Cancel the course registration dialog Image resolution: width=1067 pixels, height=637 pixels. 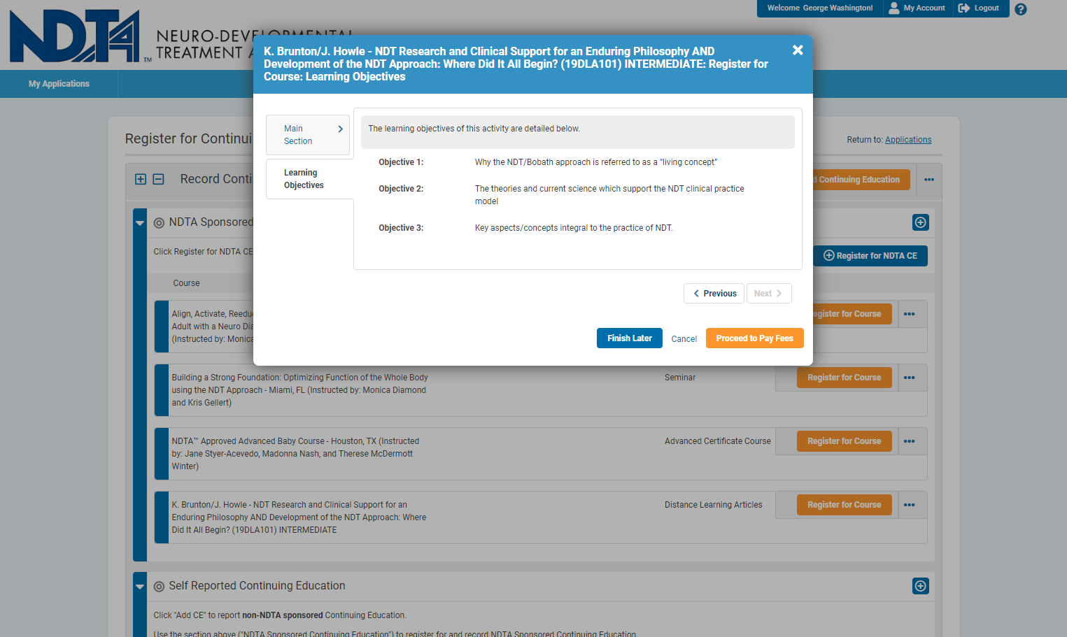click(x=684, y=339)
